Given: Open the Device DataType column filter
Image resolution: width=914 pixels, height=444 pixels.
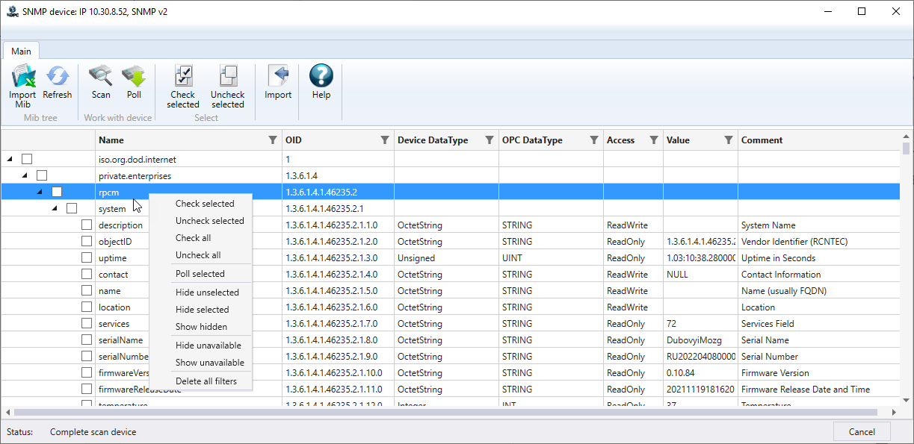Looking at the screenshot, I should [x=490, y=140].
